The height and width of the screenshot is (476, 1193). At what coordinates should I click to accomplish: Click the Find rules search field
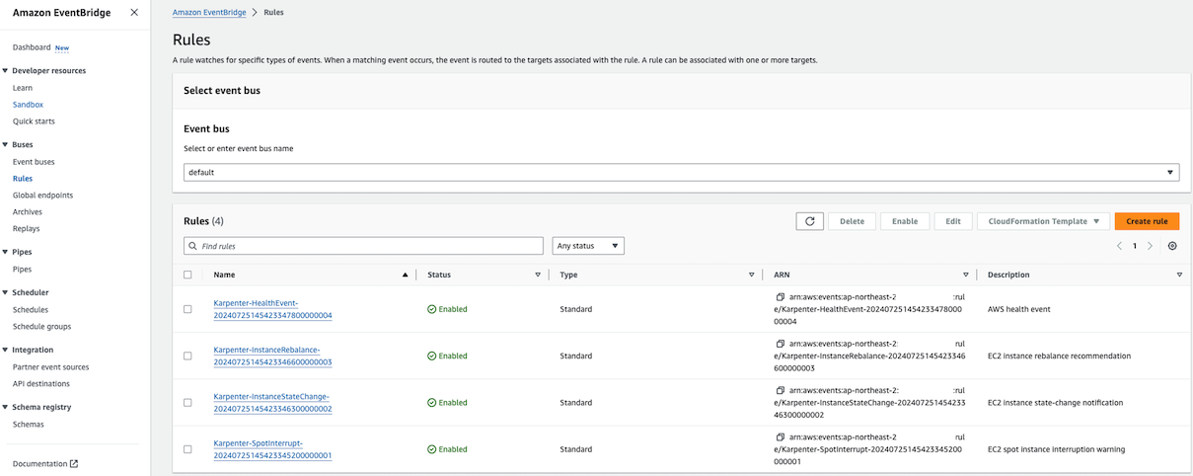[363, 246]
